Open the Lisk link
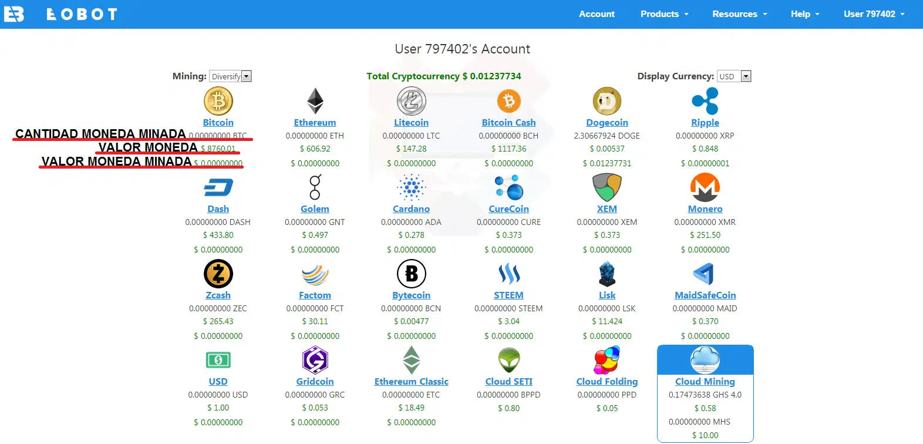The image size is (923, 444). pos(607,295)
